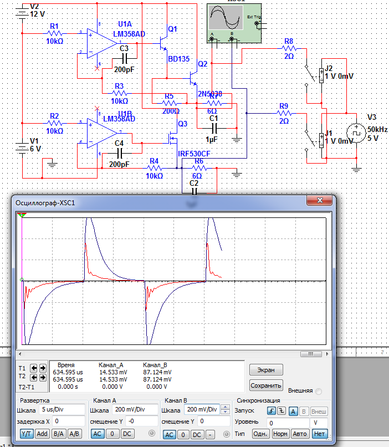Select external trigger source Внеш
Image resolution: width=389 pixels, height=447 pixels.
point(319,412)
